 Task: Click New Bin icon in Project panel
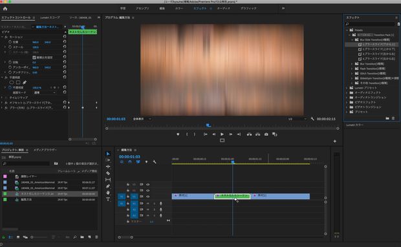(82, 237)
